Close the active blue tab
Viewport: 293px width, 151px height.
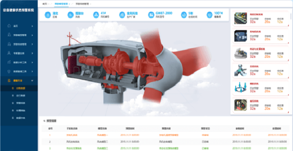point(69,4)
